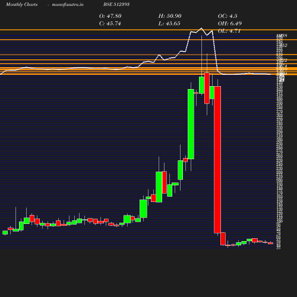
Task: Select the open value 'O: 47.80'
Action: 110,16
